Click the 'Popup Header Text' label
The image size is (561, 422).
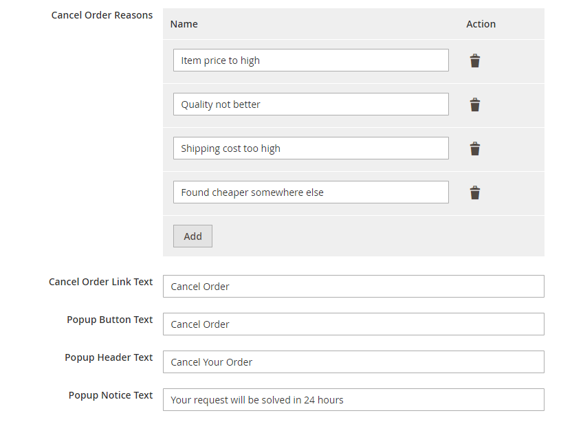point(109,357)
